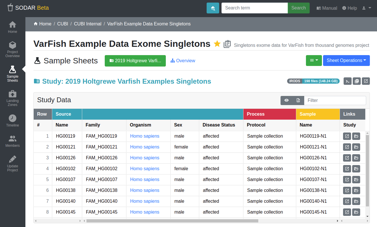Screen dimensions: 377x227
Task: Open external link icon for HG00121-N1
Action: (x=347, y=147)
